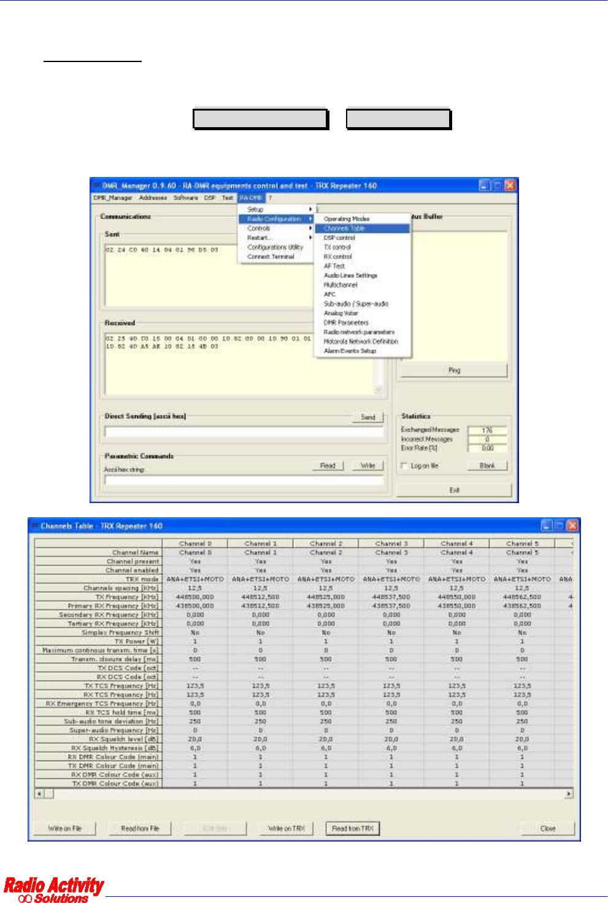Screen dimensions: 608x903
Task: Click TX Frequency value 448500,000 for Channel 0
Action: pyautogui.click(x=195, y=597)
